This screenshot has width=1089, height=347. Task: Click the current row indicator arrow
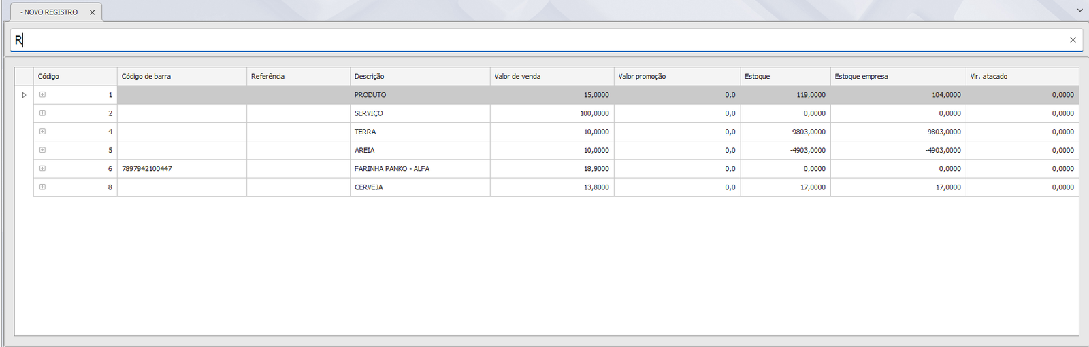[24, 95]
